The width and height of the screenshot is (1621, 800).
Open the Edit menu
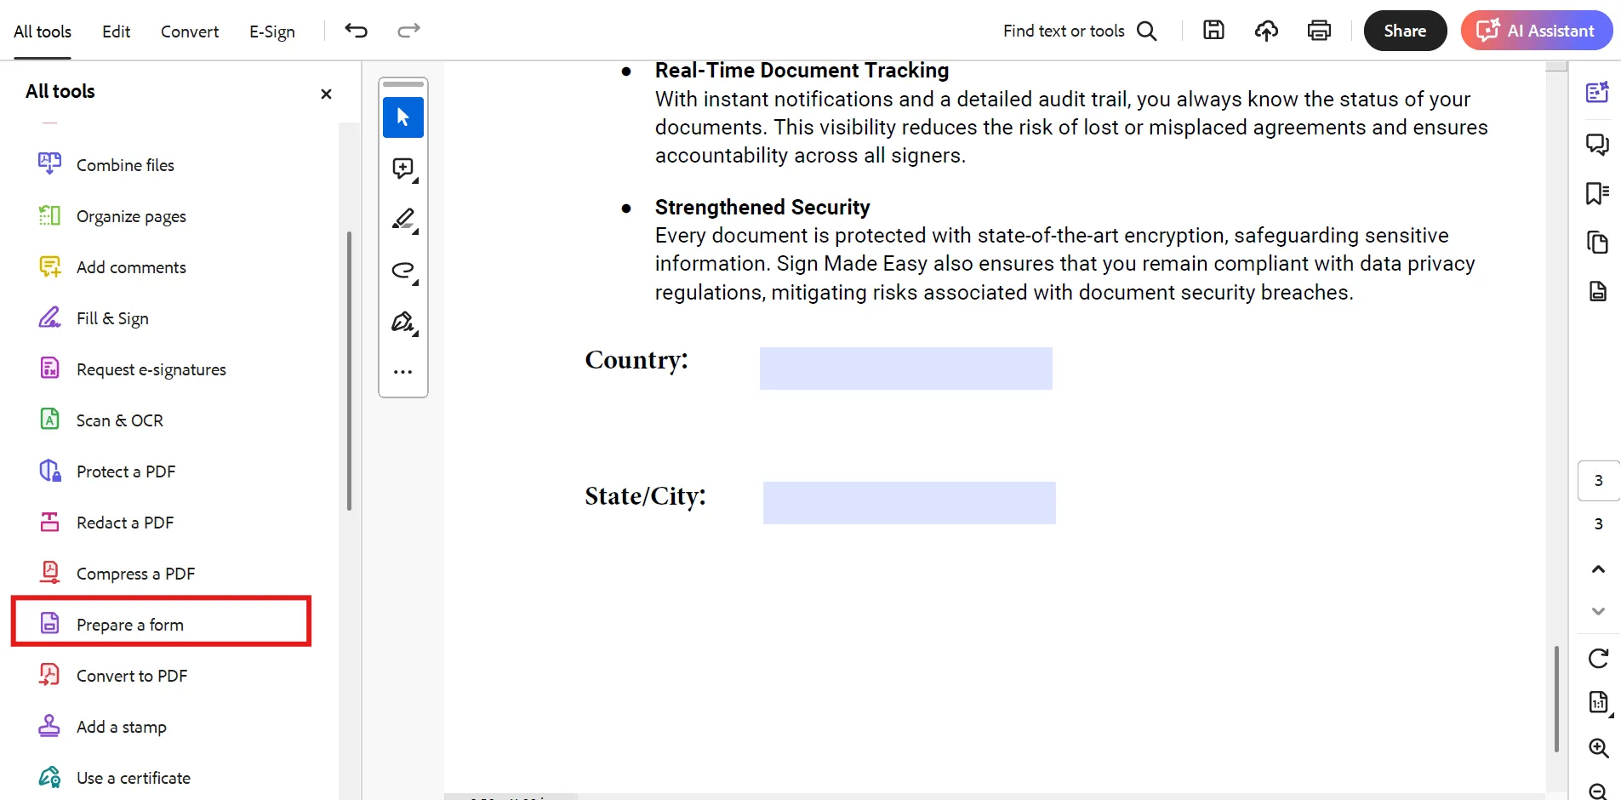pos(116,31)
